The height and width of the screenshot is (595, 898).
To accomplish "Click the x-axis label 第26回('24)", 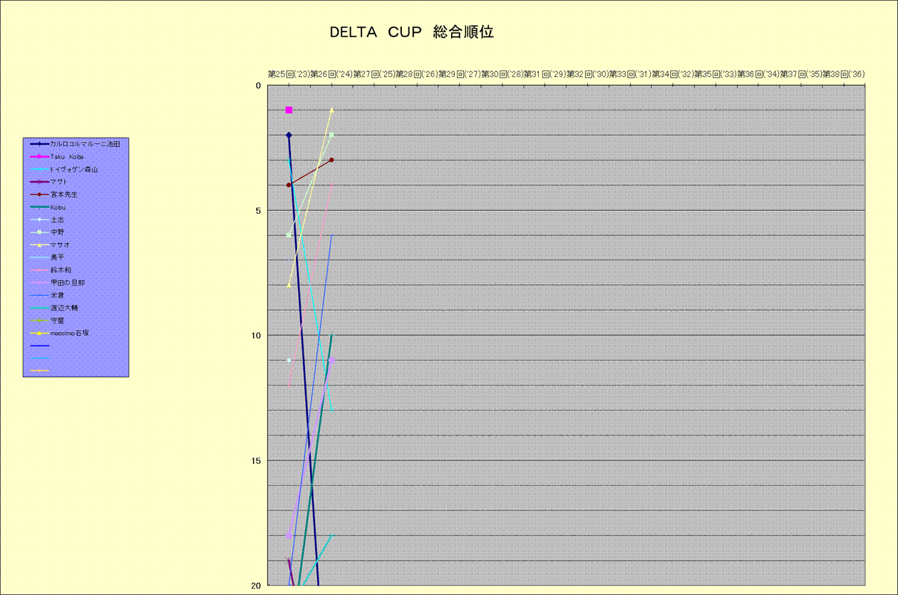I will 331,73.
